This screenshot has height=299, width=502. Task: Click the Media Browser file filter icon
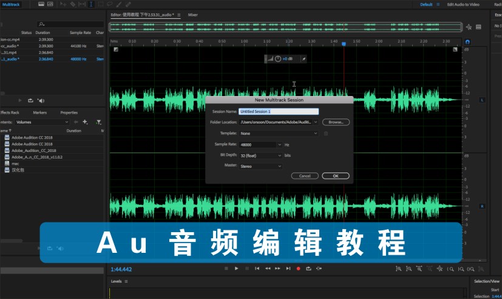[x=98, y=122]
